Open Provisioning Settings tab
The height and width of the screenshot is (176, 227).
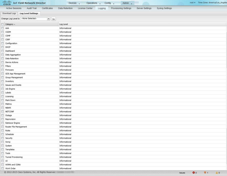click(121, 8)
